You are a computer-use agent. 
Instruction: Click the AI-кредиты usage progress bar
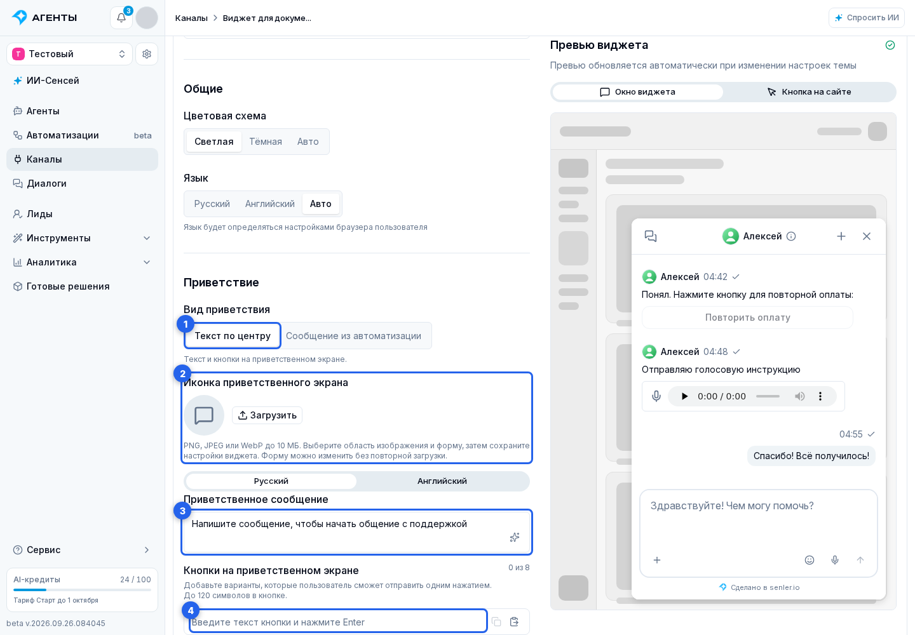[82, 590]
